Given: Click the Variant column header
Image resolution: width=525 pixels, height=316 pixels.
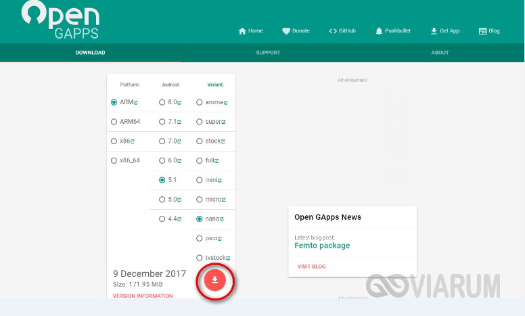Looking at the screenshot, I should [215, 85].
